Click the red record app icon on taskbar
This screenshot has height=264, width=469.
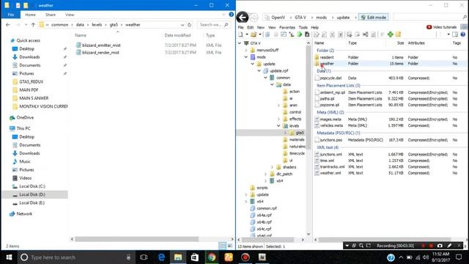click(x=245, y=257)
